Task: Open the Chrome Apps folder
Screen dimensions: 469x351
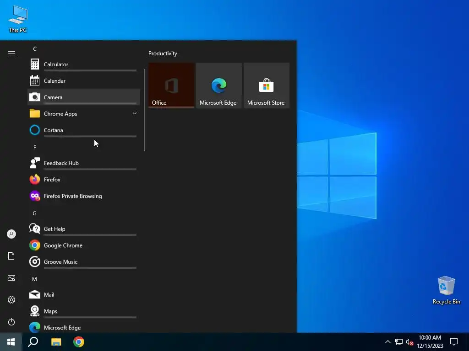Action: pos(84,114)
